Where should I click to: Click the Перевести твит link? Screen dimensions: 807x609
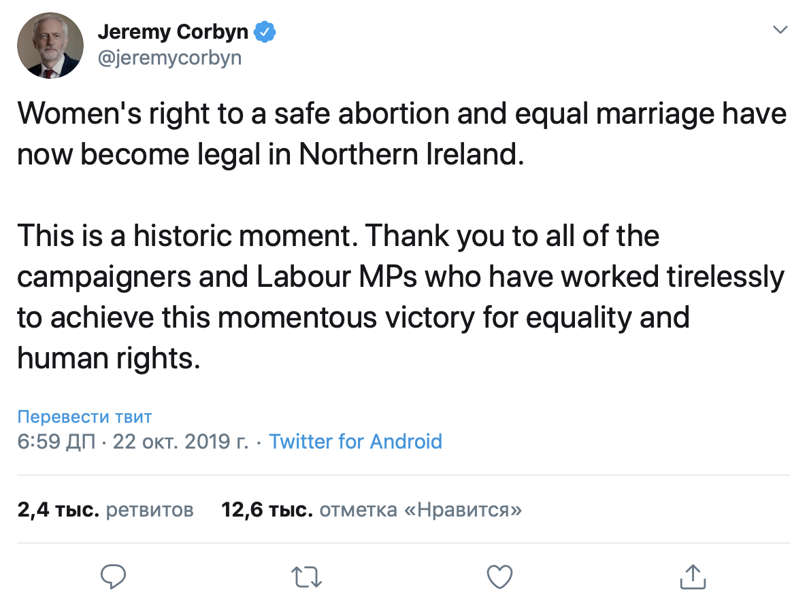84,417
